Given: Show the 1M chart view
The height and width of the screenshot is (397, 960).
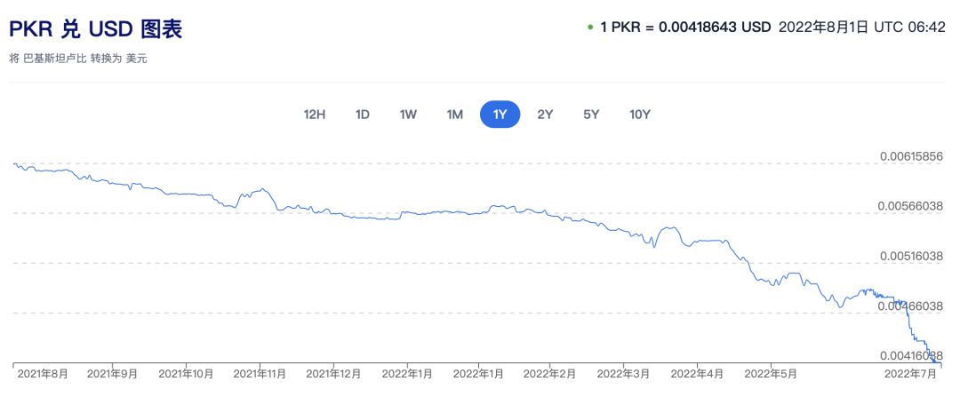Looking at the screenshot, I should coord(454,114).
